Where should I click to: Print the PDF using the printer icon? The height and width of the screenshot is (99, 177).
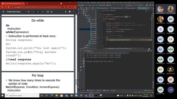coord(70,12)
